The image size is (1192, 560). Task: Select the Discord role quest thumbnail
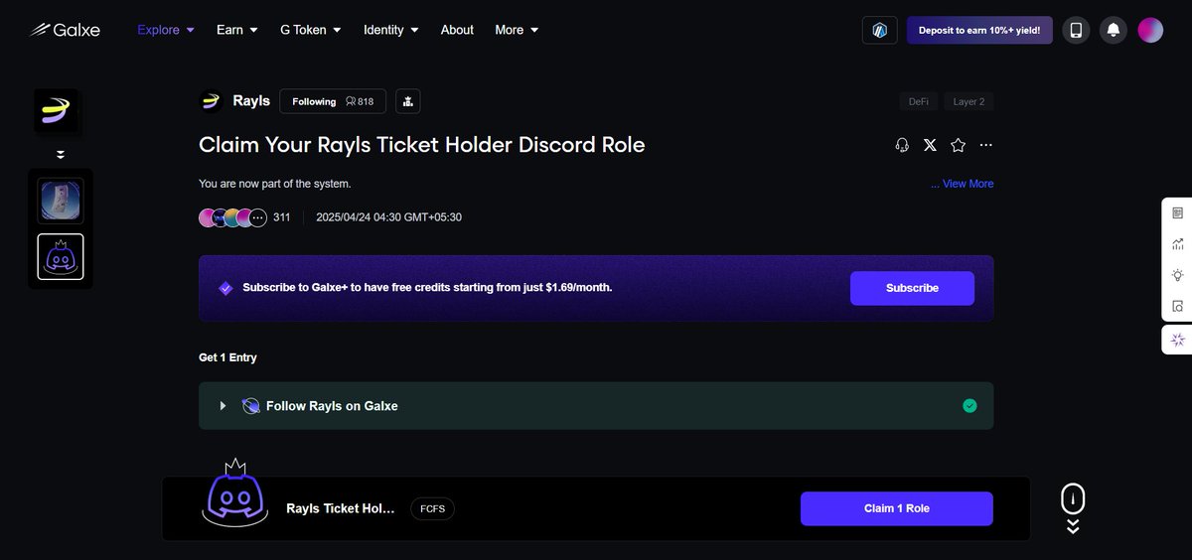61,256
